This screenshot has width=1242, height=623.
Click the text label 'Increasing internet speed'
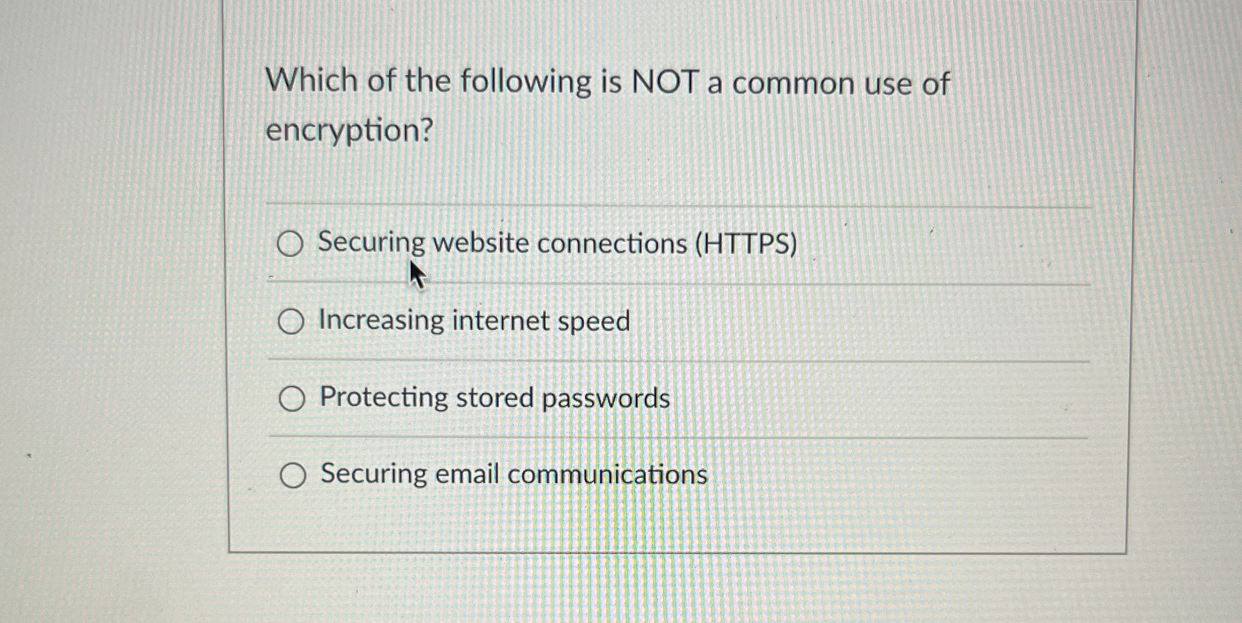pos(474,321)
